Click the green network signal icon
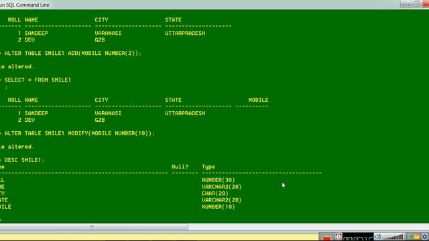The image size is (429, 241). 410,237
